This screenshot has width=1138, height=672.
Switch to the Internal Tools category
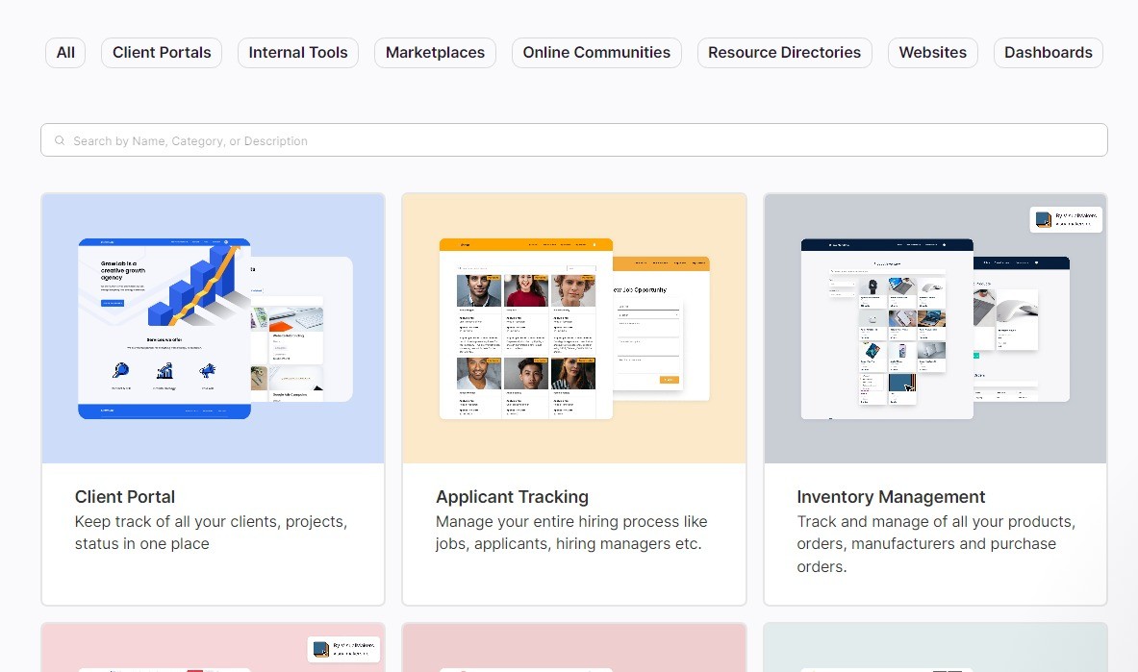tap(298, 53)
